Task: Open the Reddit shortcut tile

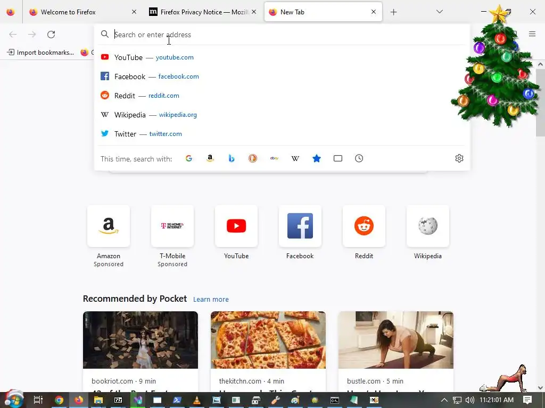Action: (x=364, y=226)
